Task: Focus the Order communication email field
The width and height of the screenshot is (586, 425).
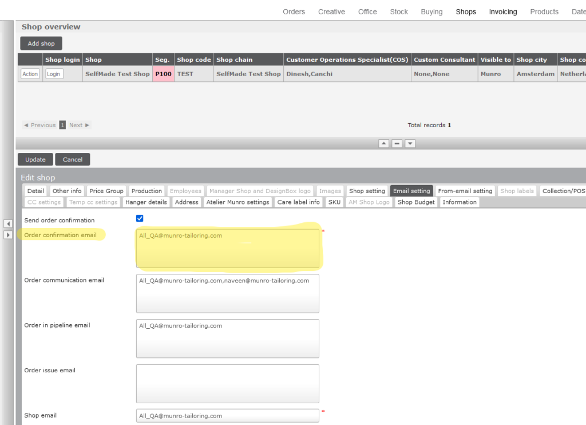Action: click(227, 293)
